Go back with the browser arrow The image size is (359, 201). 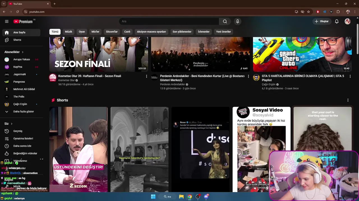point(4,12)
